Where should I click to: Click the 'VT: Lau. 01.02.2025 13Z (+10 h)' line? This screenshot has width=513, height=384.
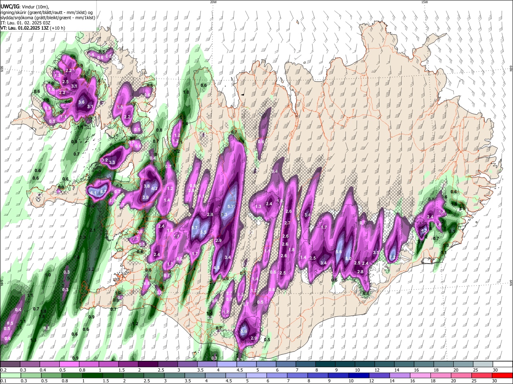tap(33, 28)
